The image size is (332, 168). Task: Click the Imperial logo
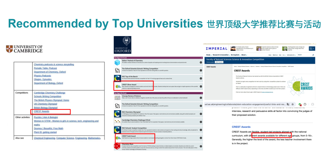point(216,48)
